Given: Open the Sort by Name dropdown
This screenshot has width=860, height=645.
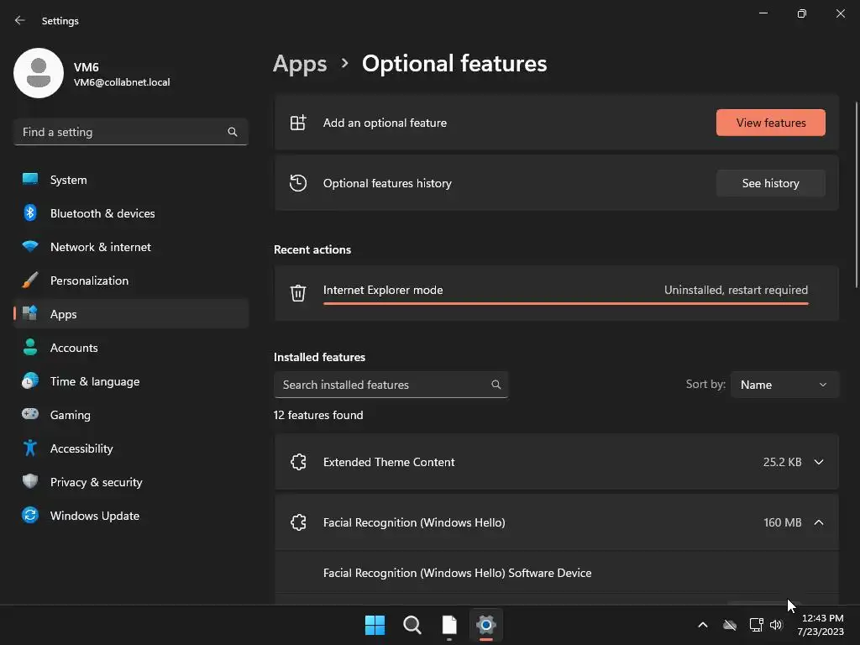Looking at the screenshot, I should tap(784, 385).
